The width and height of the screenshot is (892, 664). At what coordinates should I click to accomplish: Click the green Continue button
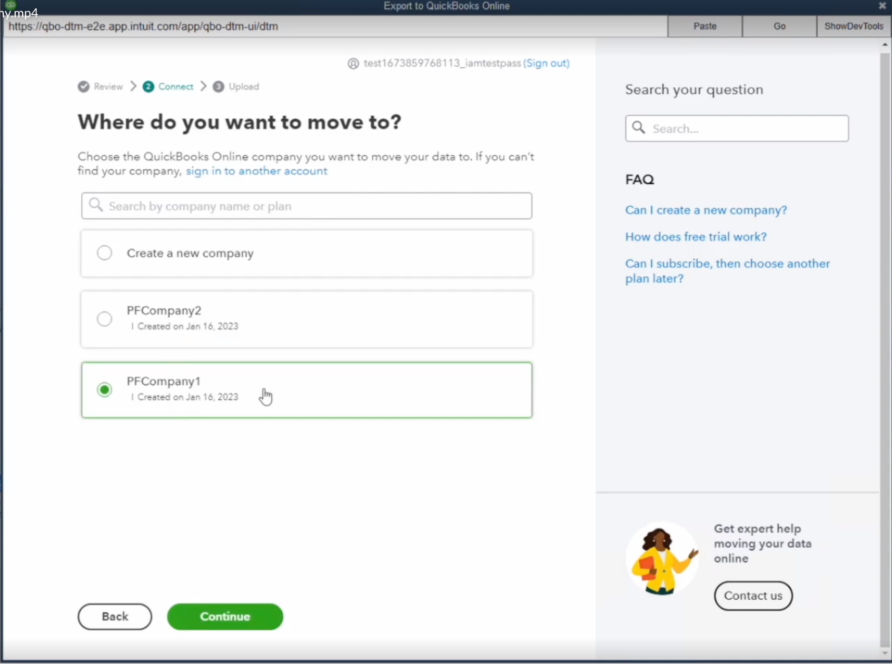click(225, 617)
